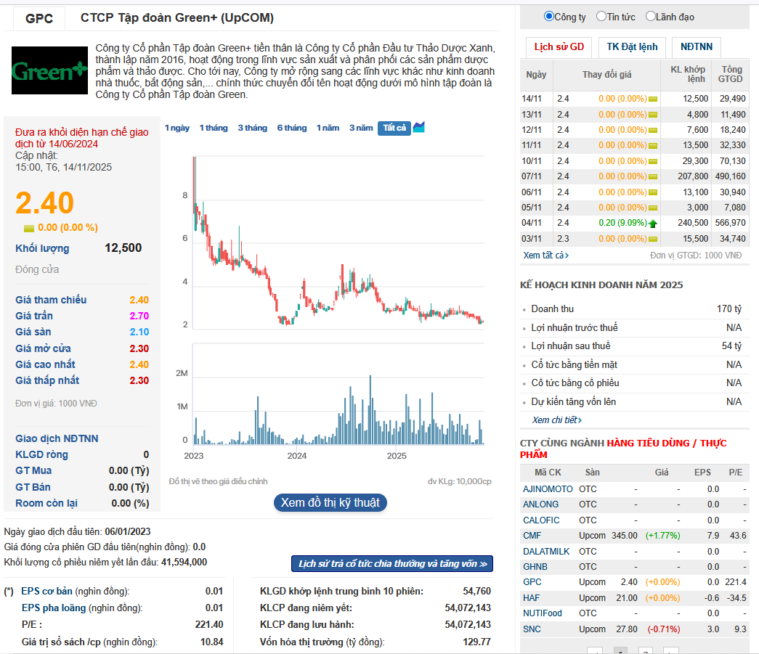
Task: Click the green up arrow on 04/11 row
Action: click(x=653, y=224)
